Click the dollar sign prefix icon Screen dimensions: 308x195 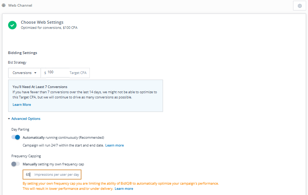(x=45, y=73)
